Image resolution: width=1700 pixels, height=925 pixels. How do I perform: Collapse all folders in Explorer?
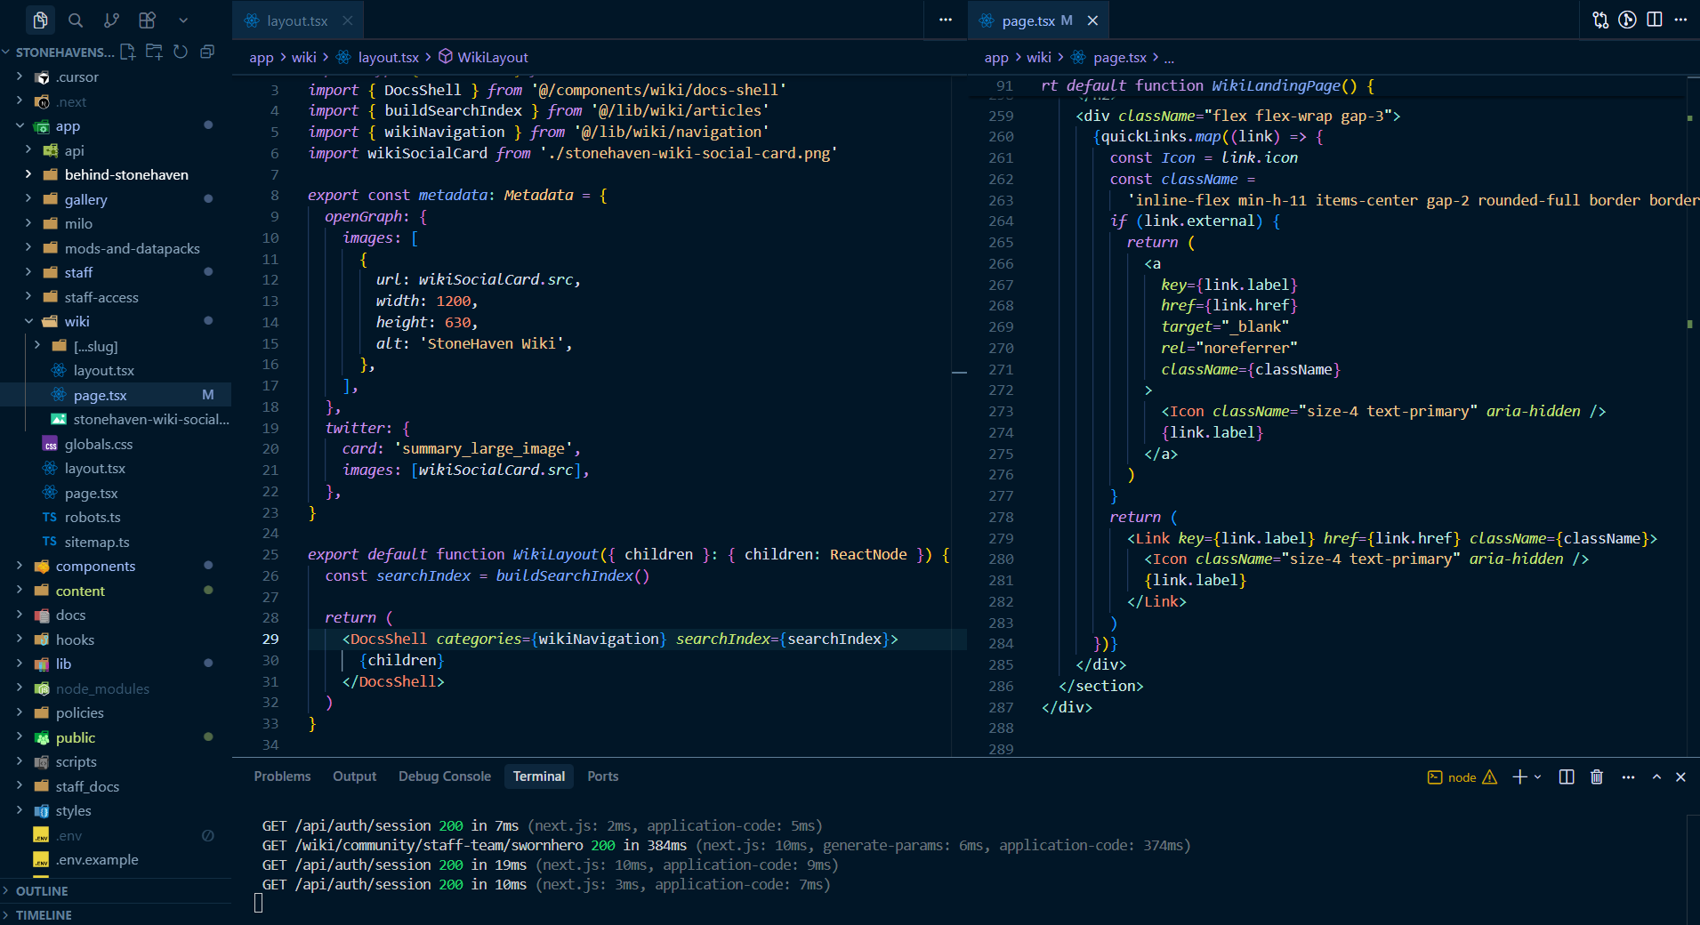207,52
